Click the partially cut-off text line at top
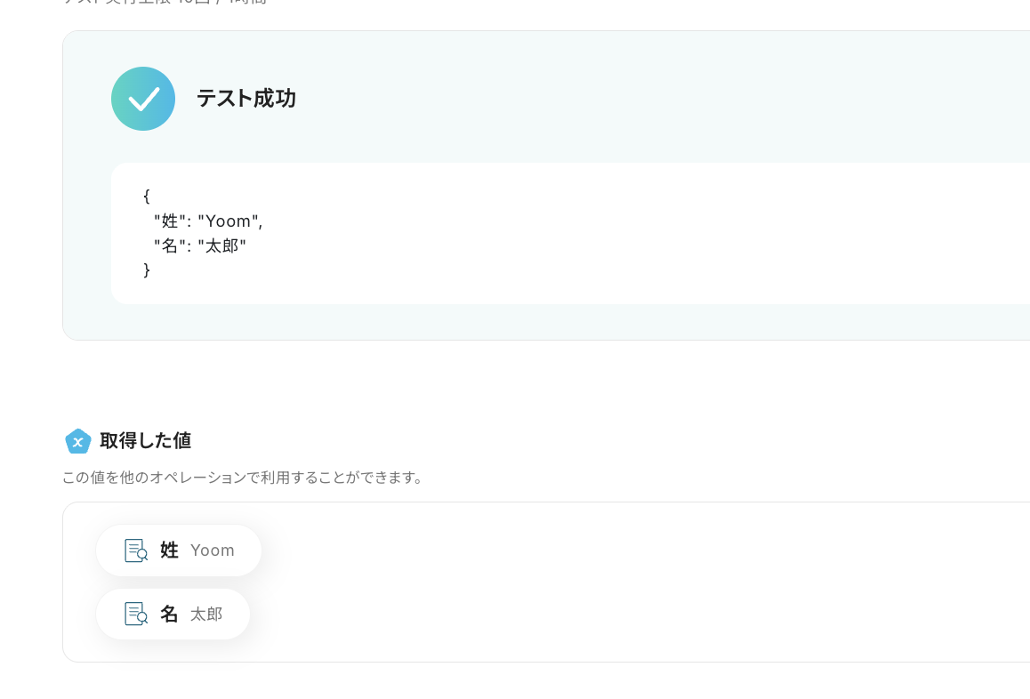Image resolution: width=1030 pixels, height=699 pixels. (x=165, y=2)
